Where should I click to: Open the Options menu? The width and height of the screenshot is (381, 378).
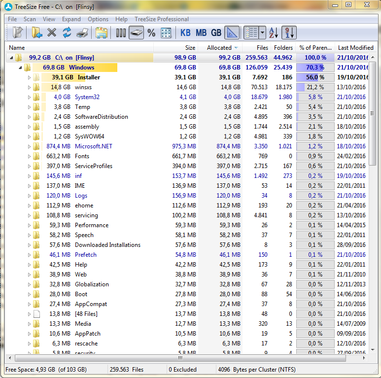coord(98,19)
